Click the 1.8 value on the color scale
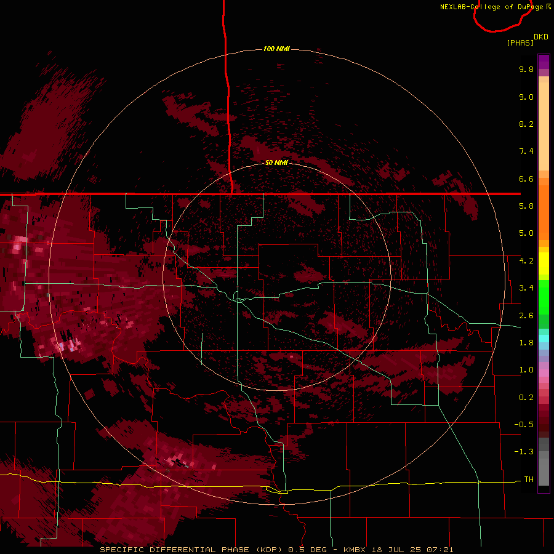Viewport: 554px width, 554px height. tap(526, 343)
